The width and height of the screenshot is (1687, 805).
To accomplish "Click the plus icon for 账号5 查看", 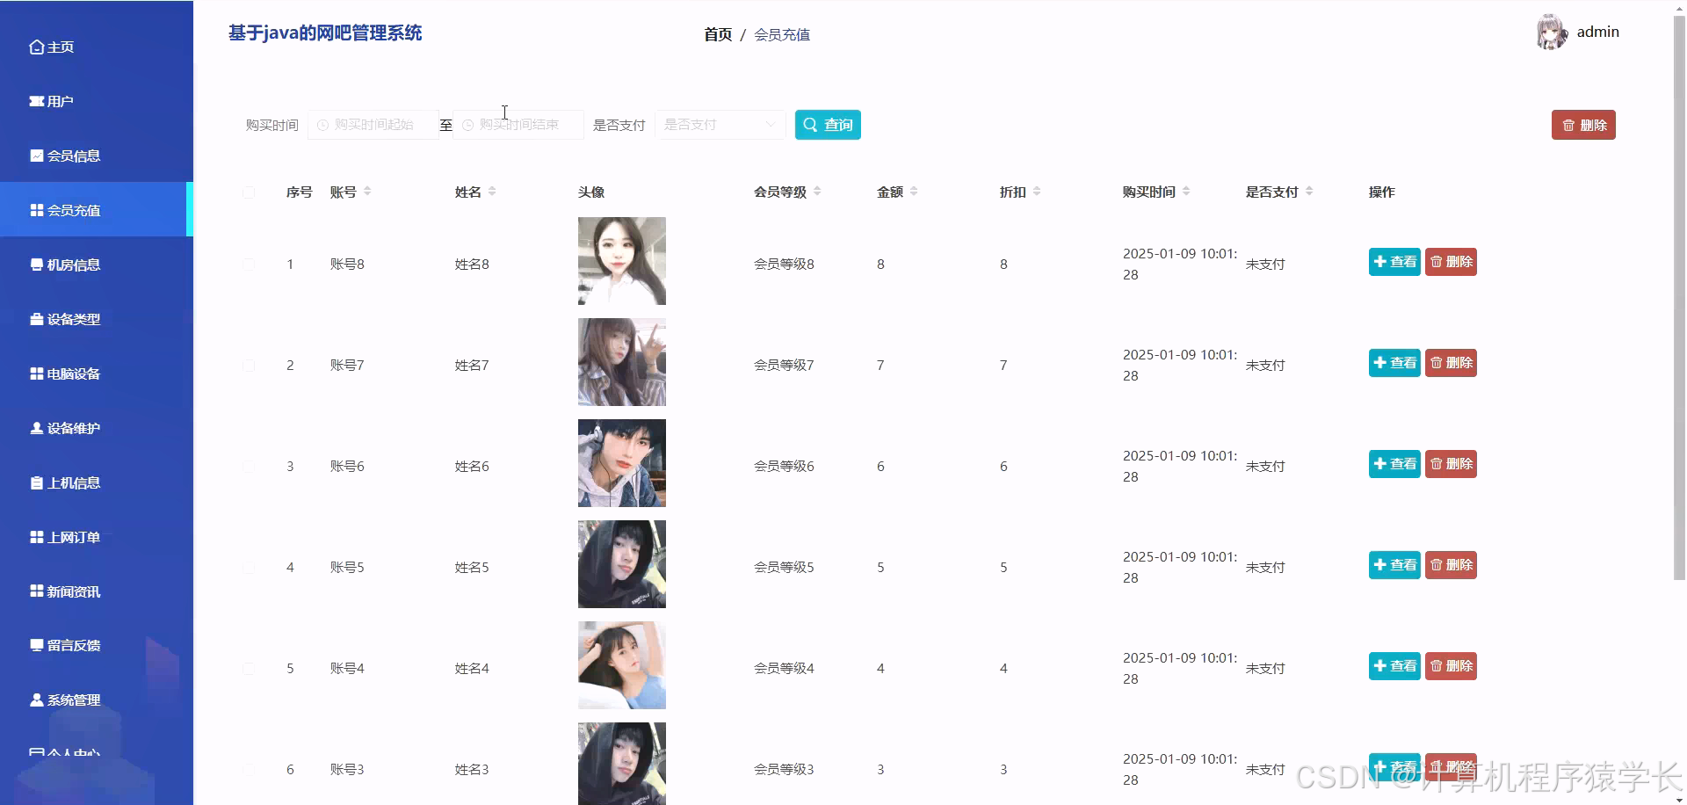I will [x=1380, y=565].
